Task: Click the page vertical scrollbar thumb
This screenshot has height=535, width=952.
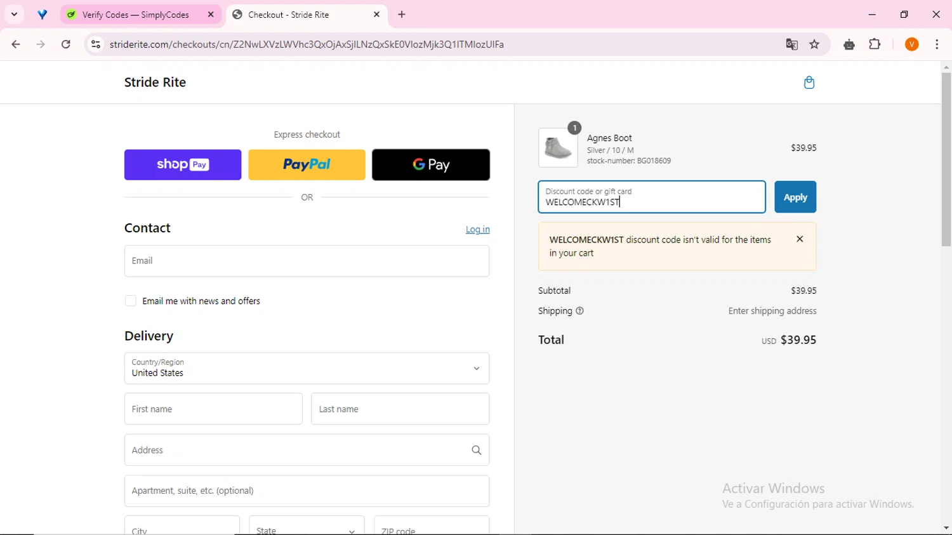Action: (x=946, y=159)
